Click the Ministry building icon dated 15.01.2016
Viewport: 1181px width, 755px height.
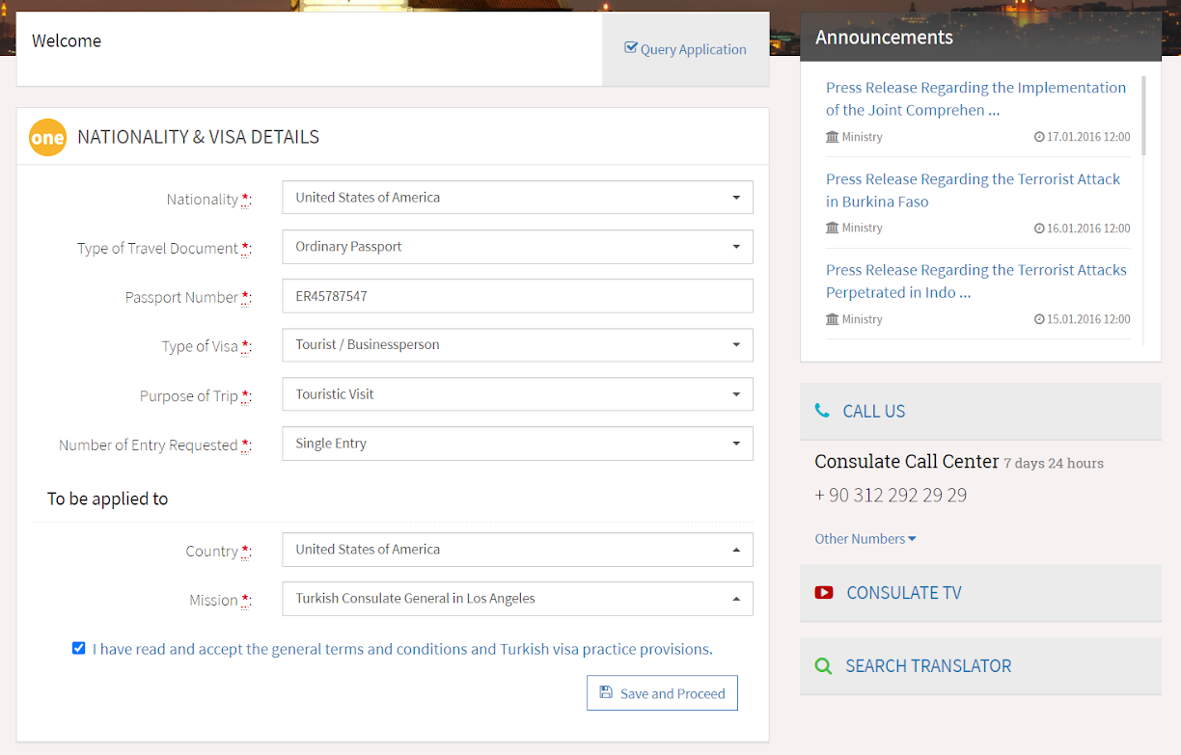coord(833,319)
